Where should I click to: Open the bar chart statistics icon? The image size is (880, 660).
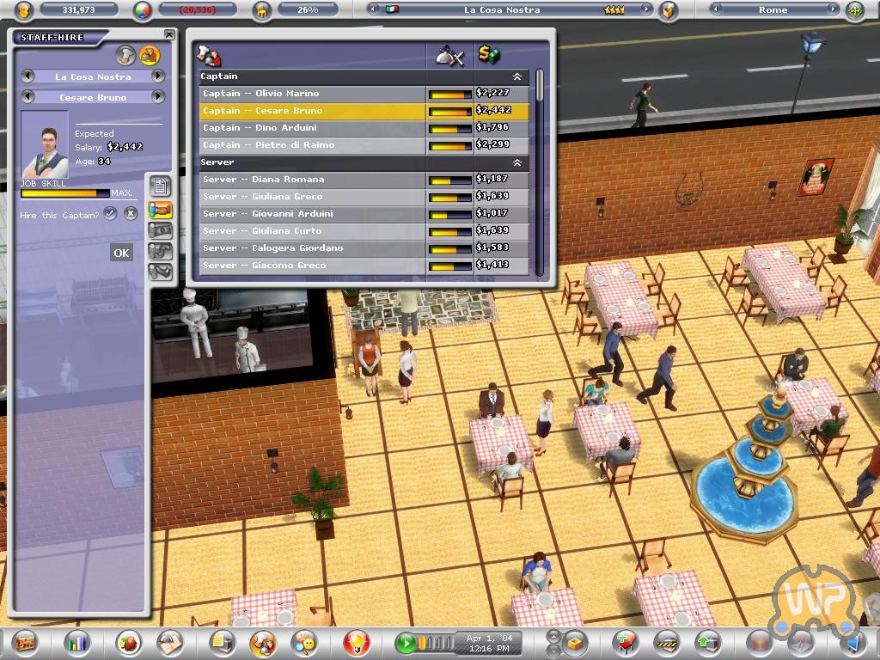(x=77, y=642)
